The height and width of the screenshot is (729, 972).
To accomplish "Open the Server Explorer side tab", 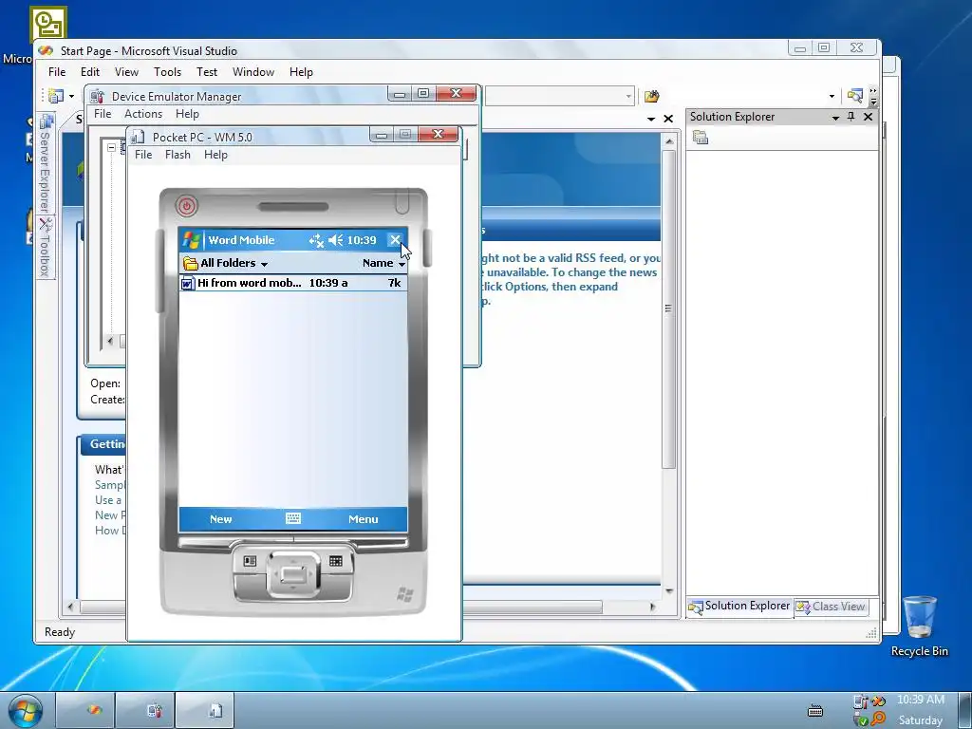I will tap(46, 163).
